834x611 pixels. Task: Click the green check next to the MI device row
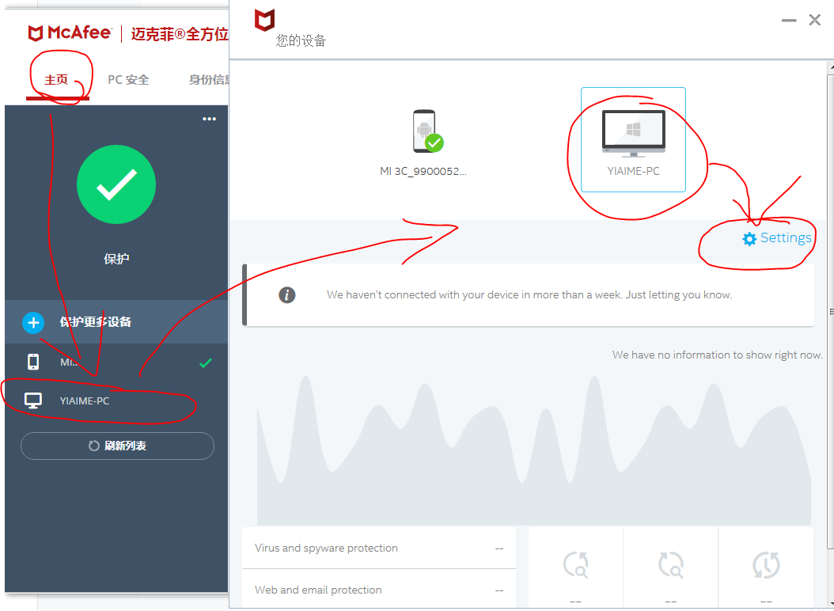(205, 363)
